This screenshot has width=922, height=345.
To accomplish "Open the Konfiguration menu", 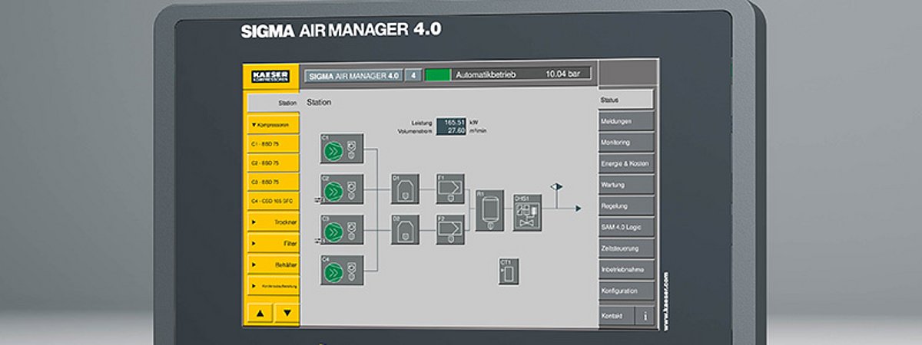I will click(626, 291).
